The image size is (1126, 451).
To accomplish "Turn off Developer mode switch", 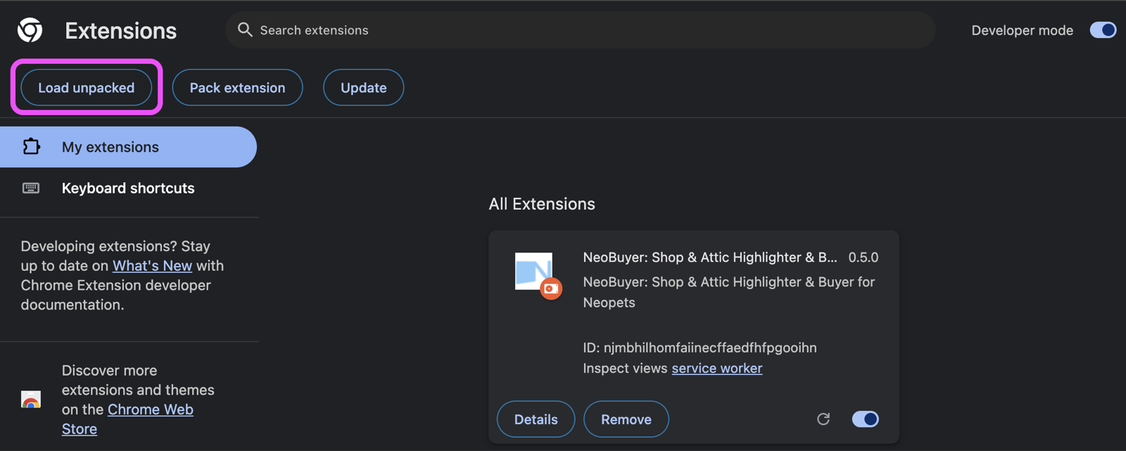I will click(1103, 30).
